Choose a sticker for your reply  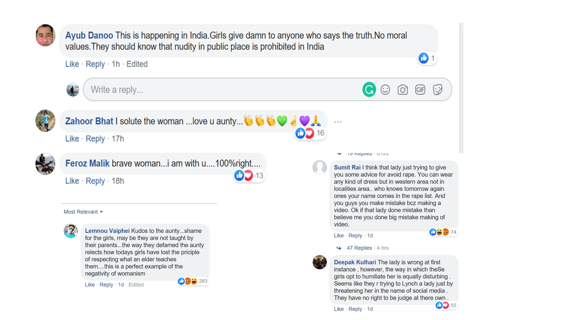click(x=438, y=89)
